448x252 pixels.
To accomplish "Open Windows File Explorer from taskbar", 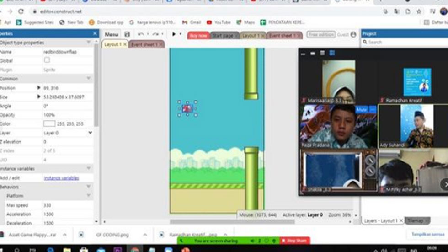I will [x=67, y=250].
